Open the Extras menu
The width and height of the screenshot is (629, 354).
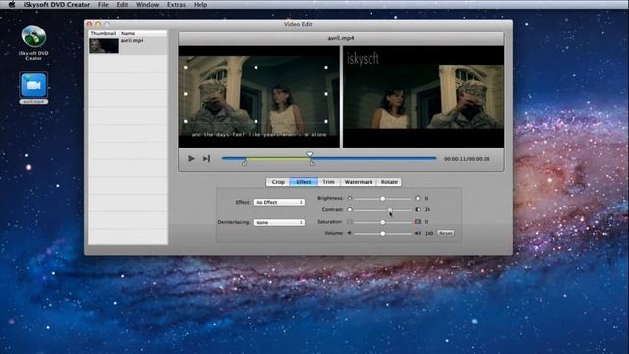[x=176, y=5]
